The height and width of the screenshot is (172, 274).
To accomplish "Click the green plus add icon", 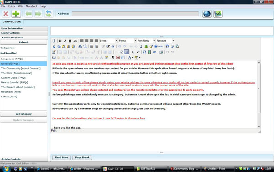I will point(16,14).
